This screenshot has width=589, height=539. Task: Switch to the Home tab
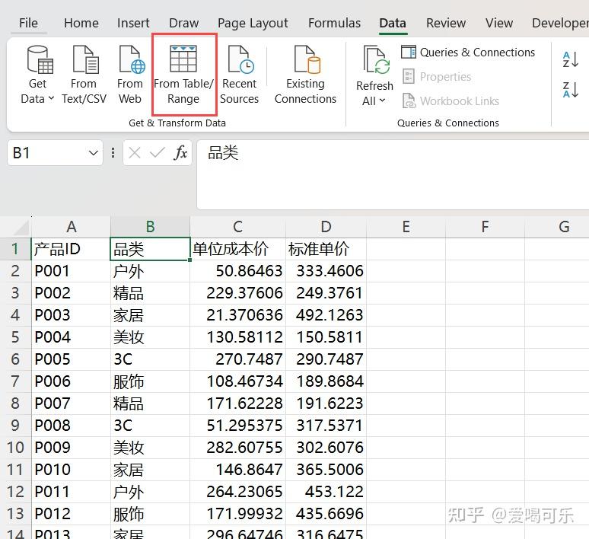(x=81, y=23)
